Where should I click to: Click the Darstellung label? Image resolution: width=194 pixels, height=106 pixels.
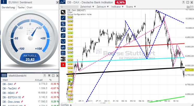pyautogui.click(x=9, y=8)
